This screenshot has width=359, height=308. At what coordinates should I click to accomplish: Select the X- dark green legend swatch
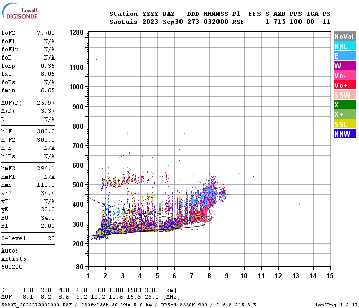point(345,105)
